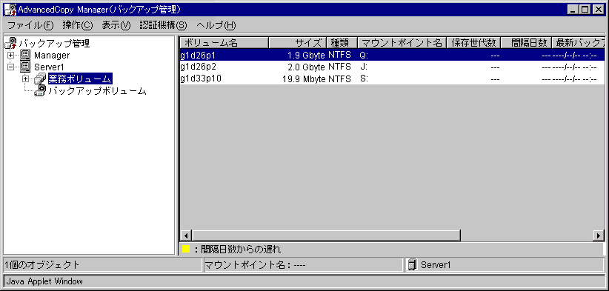This screenshot has height=291, width=609.
Task: Sort by 種類 column header
Action: [x=342, y=42]
